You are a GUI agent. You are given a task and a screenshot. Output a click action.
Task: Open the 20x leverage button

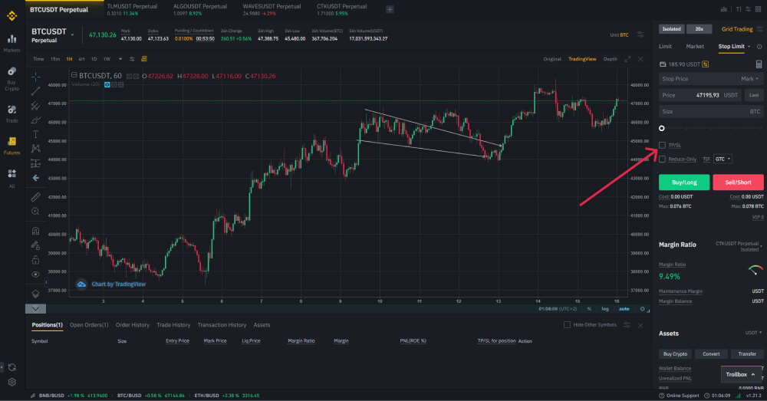point(699,29)
